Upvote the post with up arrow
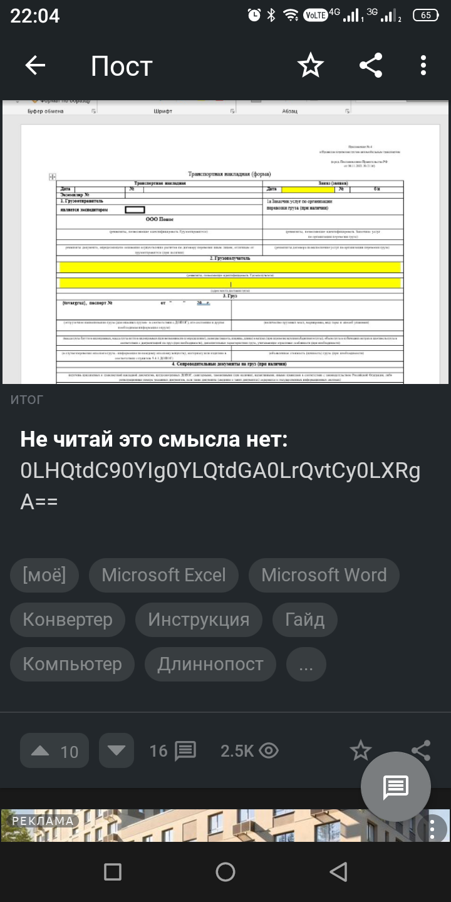 pyautogui.click(x=41, y=750)
